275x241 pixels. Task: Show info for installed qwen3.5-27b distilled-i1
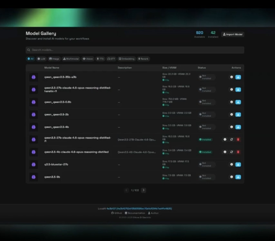(225, 139)
